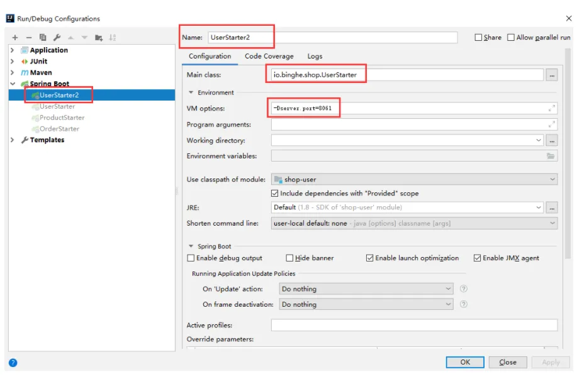Select UserStarter configuration in tree

(x=92, y=107)
